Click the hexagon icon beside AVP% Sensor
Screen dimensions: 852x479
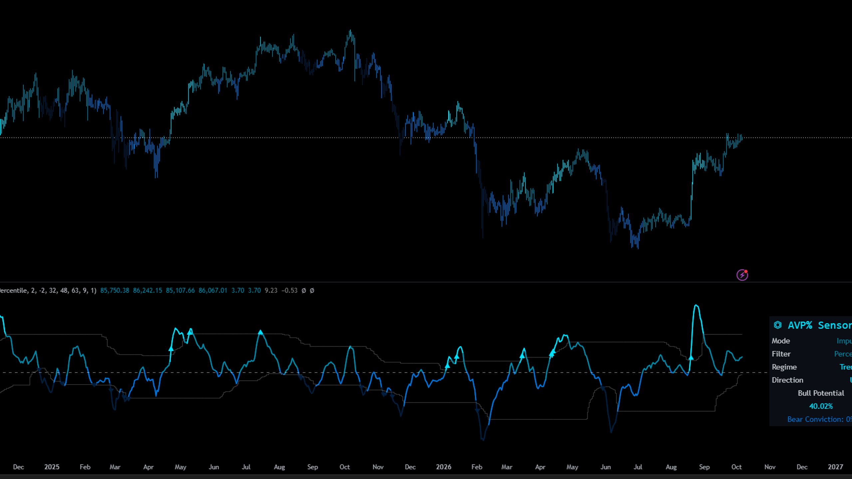(x=778, y=325)
